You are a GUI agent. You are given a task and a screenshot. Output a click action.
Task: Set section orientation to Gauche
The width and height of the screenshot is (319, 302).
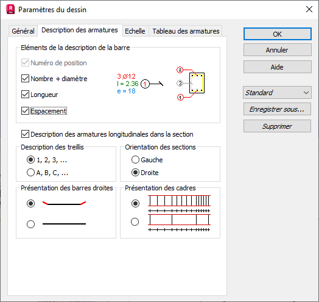coord(135,160)
